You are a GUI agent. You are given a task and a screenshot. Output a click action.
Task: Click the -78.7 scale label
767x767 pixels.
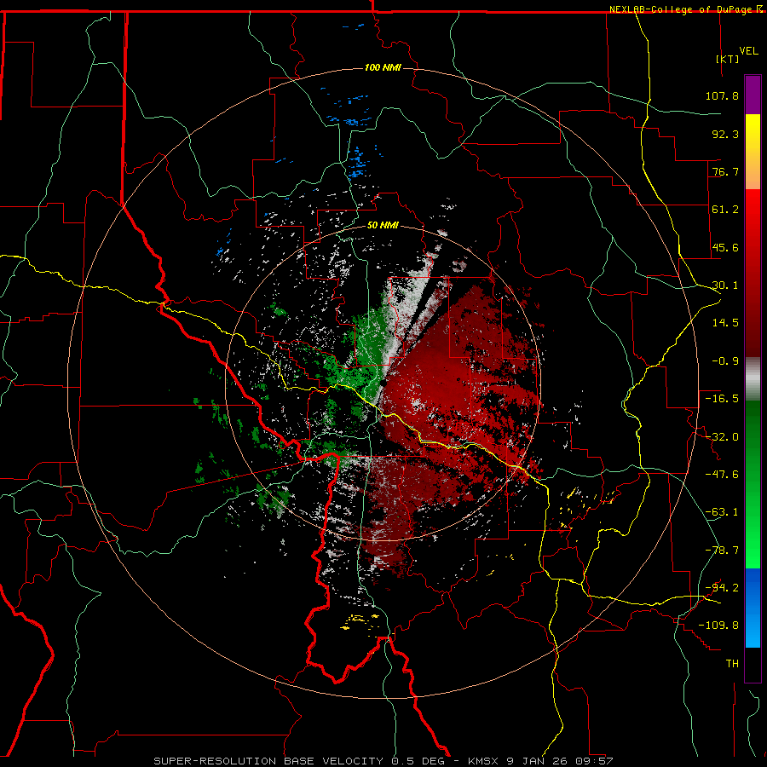pyautogui.click(x=722, y=551)
